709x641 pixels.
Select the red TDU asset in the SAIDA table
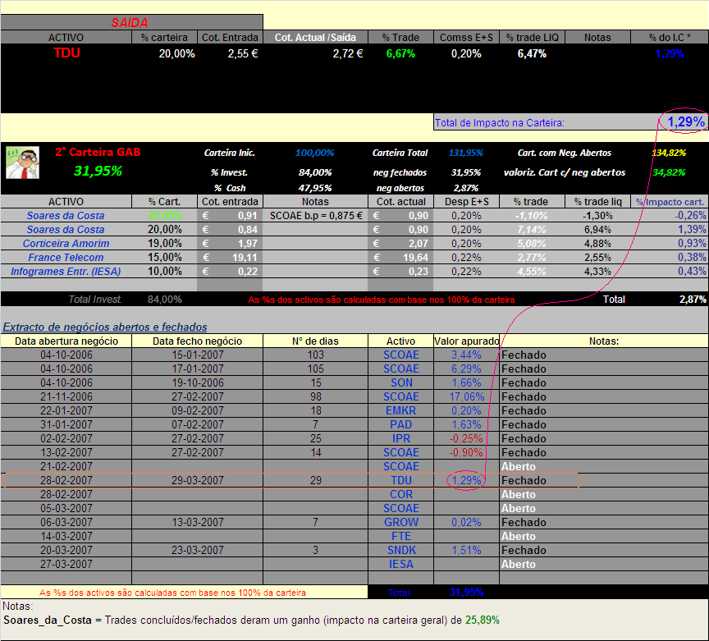pyautogui.click(x=66, y=53)
